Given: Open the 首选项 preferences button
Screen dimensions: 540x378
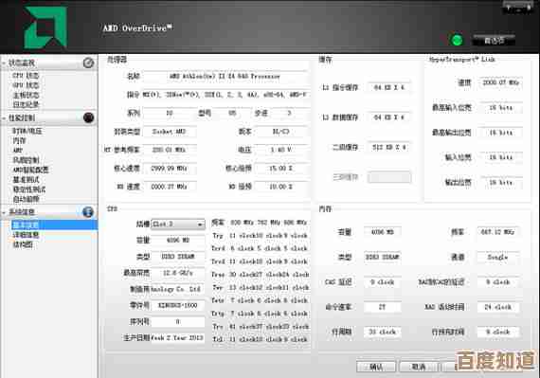Looking at the screenshot, I should 494,41.
